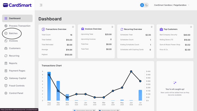Click the Bad Company Security customer
This screenshot has width=197, height=111.
pos(168,35)
